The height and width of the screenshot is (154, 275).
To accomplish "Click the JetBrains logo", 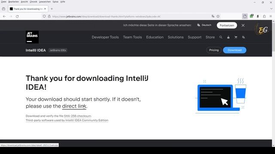I will [32, 37].
